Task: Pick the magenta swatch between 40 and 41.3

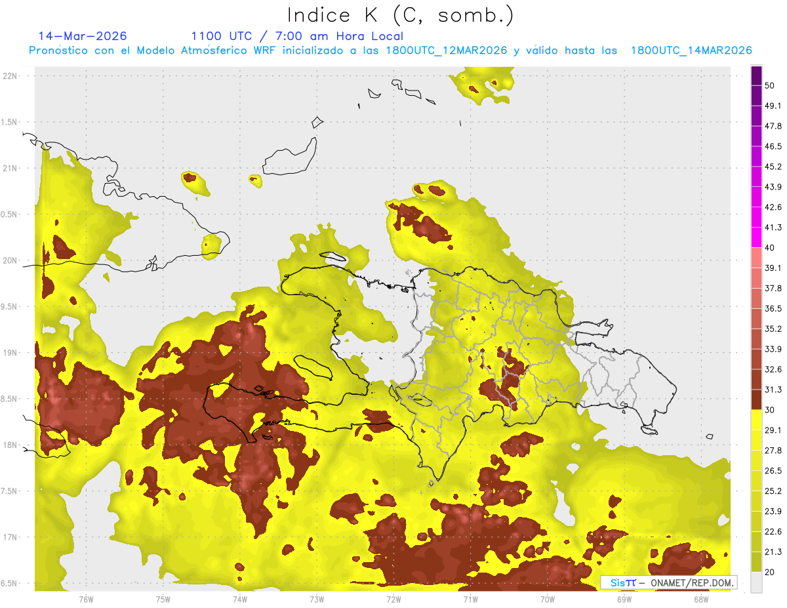Action: (x=757, y=237)
